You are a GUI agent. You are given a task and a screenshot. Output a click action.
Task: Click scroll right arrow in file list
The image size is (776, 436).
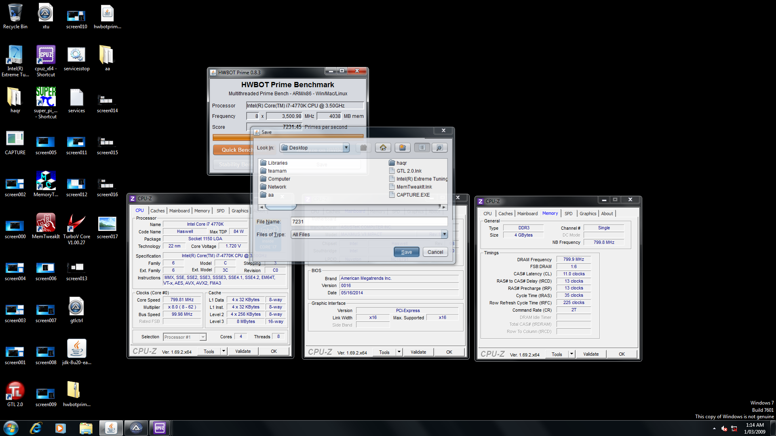(444, 207)
